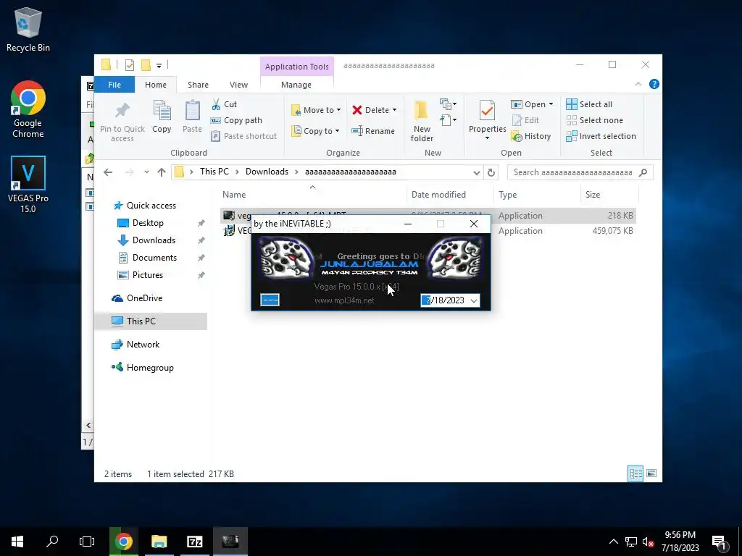Open Properties from the ribbon
The image size is (742, 556).
point(488,120)
